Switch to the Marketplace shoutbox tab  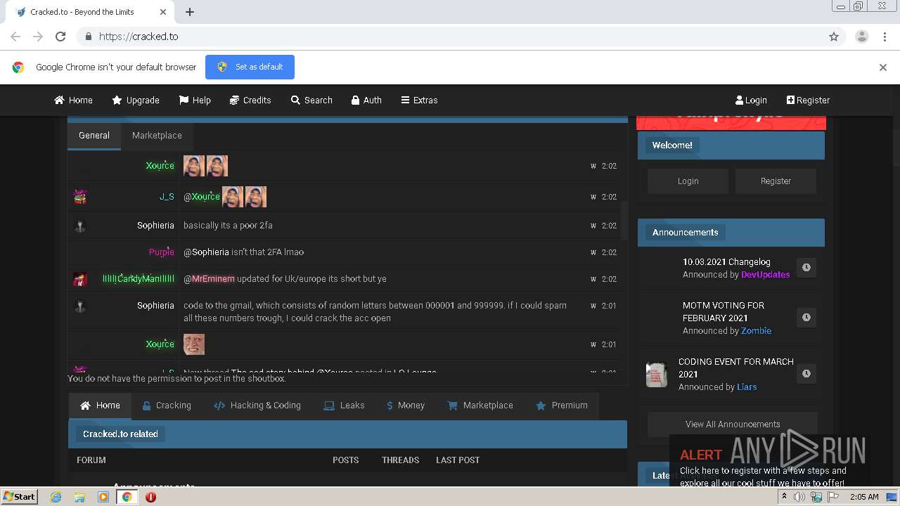[x=157, y=136]
